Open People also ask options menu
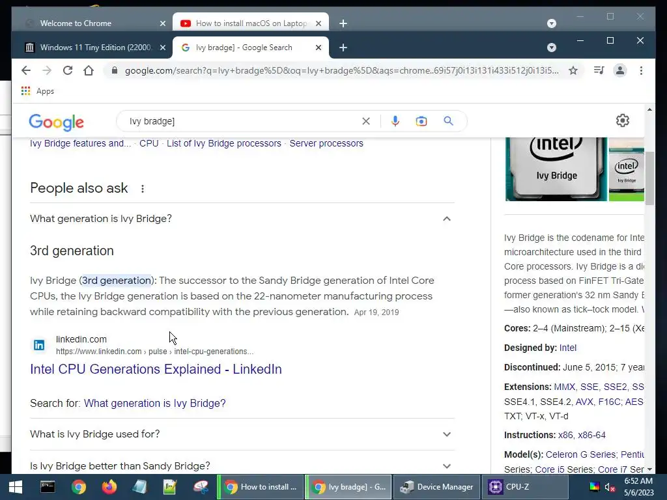Image resolution: width=667 pixels, height=500 pixels. 143,189
